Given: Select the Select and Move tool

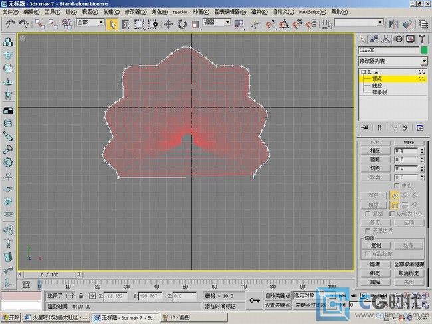Looking at the screenshot, I should [x=169, y=24].
